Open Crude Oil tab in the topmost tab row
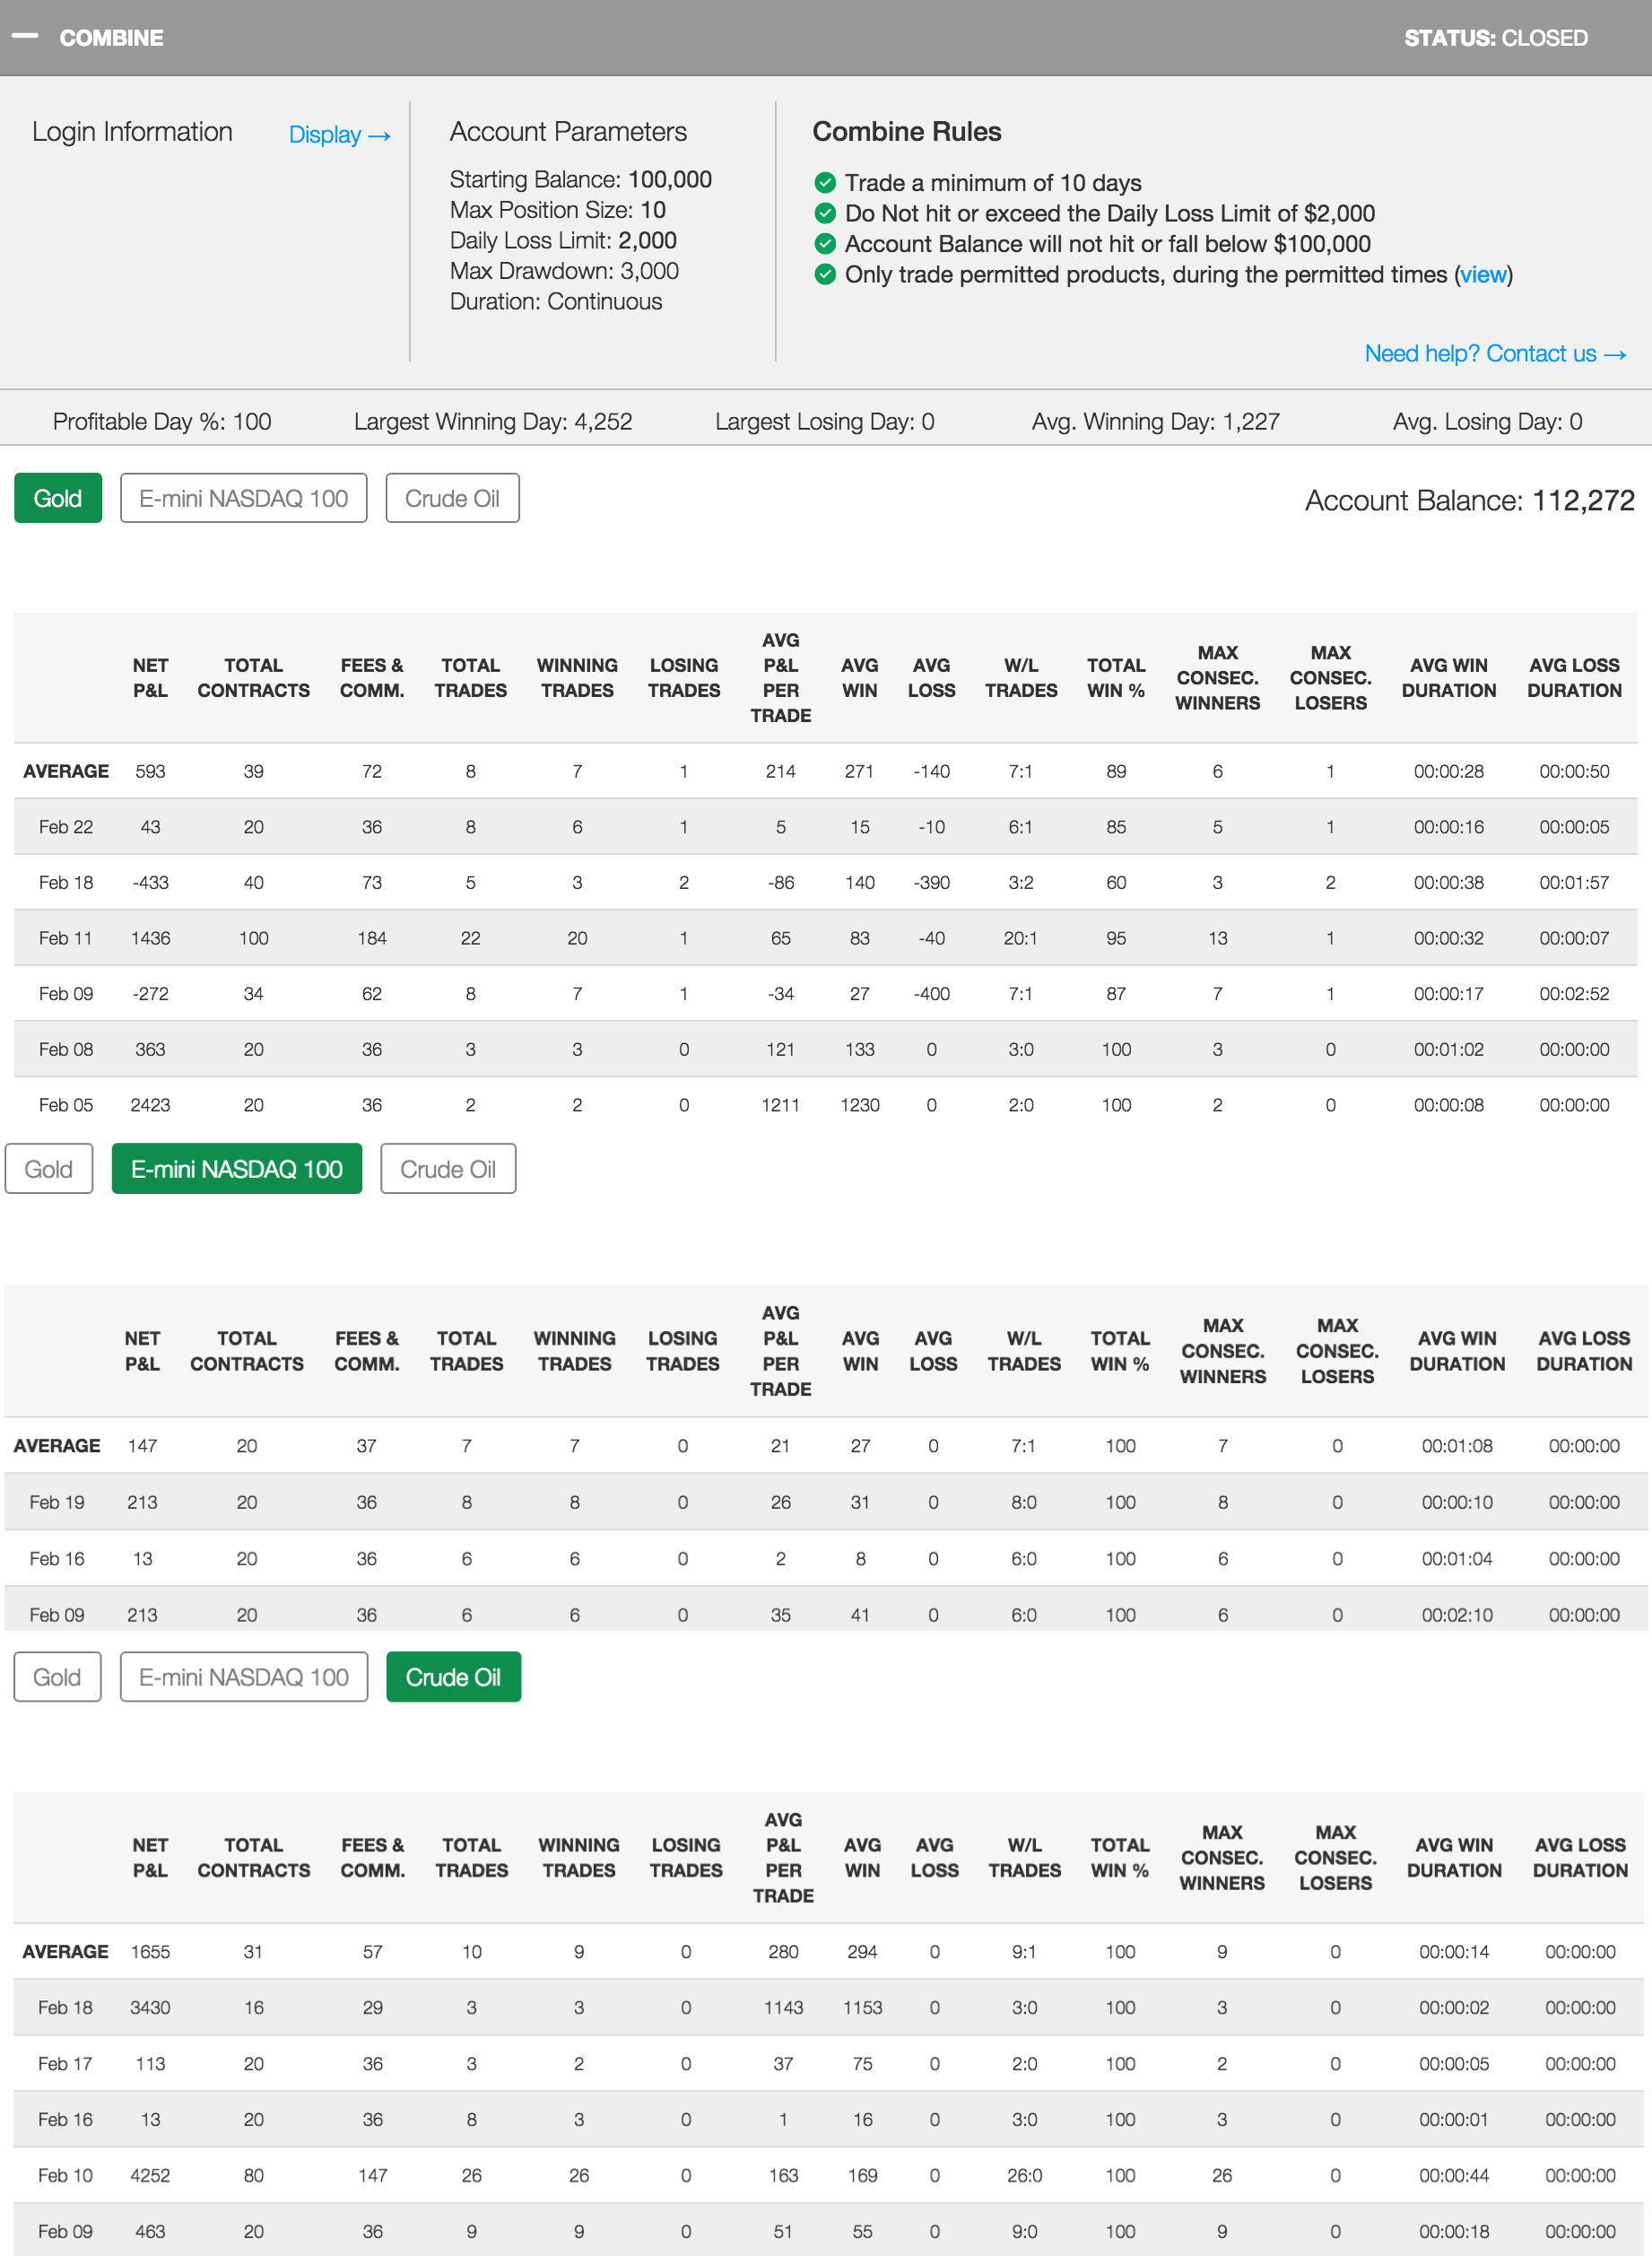The image size is (1652, 2256). [452, 498]
